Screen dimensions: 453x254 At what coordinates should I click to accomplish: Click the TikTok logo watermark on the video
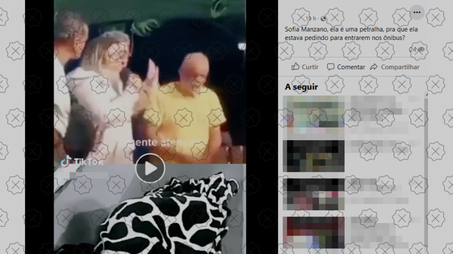pos(83,161)
